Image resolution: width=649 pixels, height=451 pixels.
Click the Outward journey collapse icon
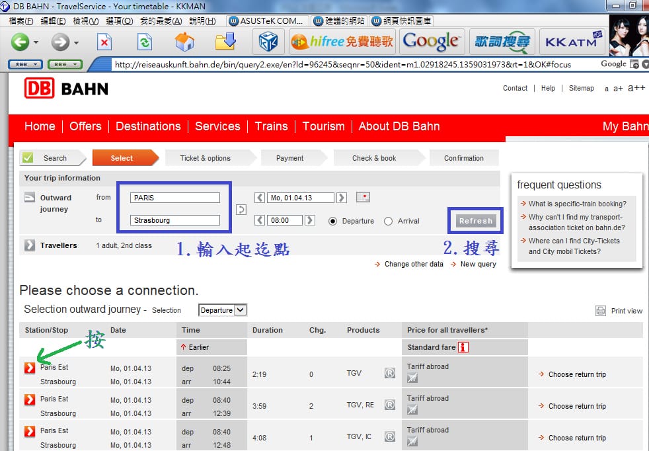[29, 197]
